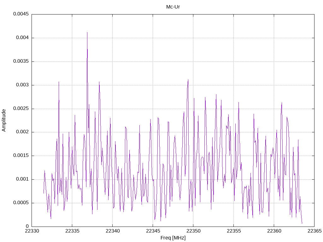Click the 22335 x-axis tick label
Image resolution: width=323 pixels, height=242 pixels.
pyautogui.click(x=72, y=231)
